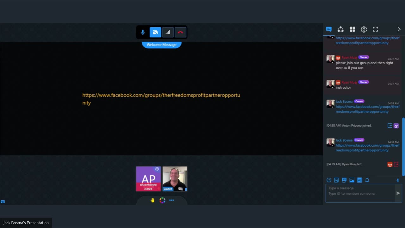Select the Owner video thumbnail

coord(175,179)
